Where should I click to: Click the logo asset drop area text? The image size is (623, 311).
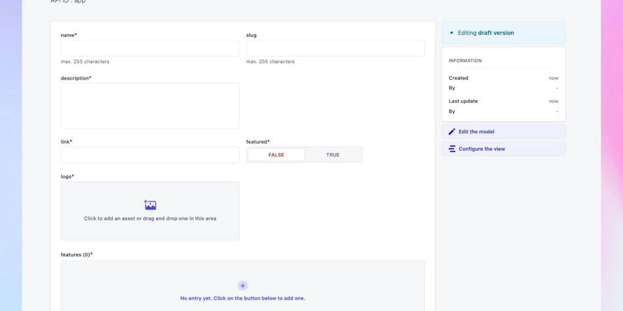[x=150, y=219]
